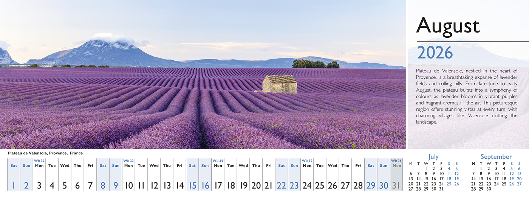
Task: Click the "2026" year heading
Action: point(435,52)
